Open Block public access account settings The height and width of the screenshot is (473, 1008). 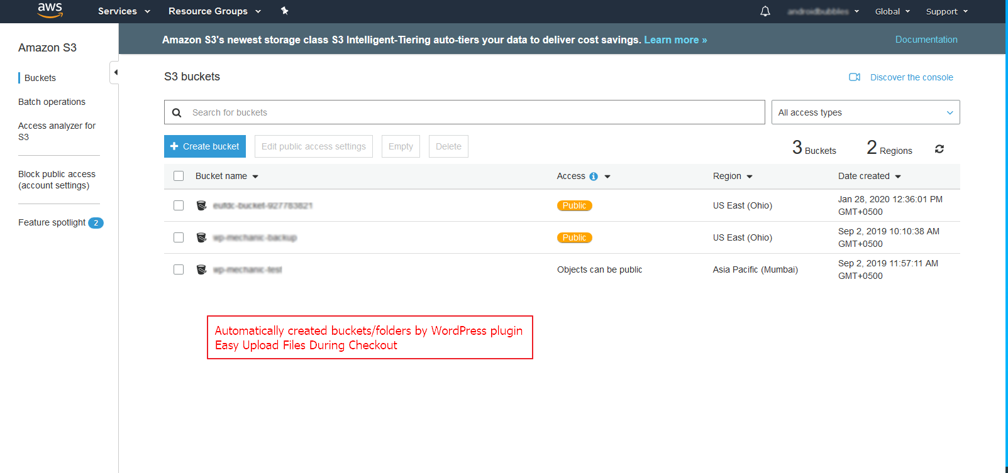tap(57, 180)
